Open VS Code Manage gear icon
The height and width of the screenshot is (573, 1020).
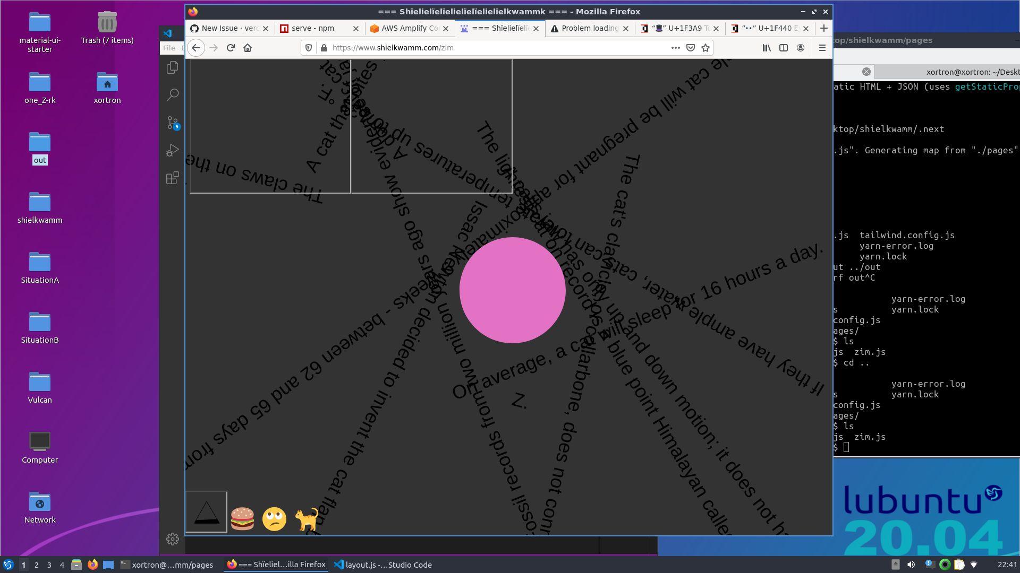[172, 539]
